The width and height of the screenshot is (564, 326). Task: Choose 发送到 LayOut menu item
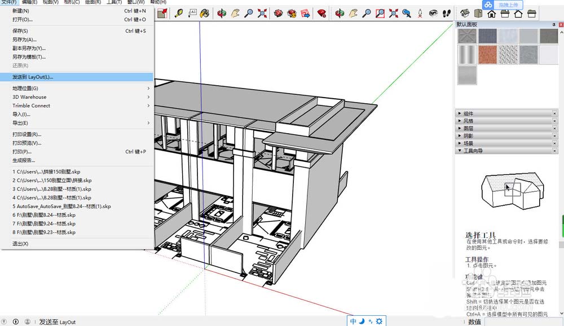33,77
